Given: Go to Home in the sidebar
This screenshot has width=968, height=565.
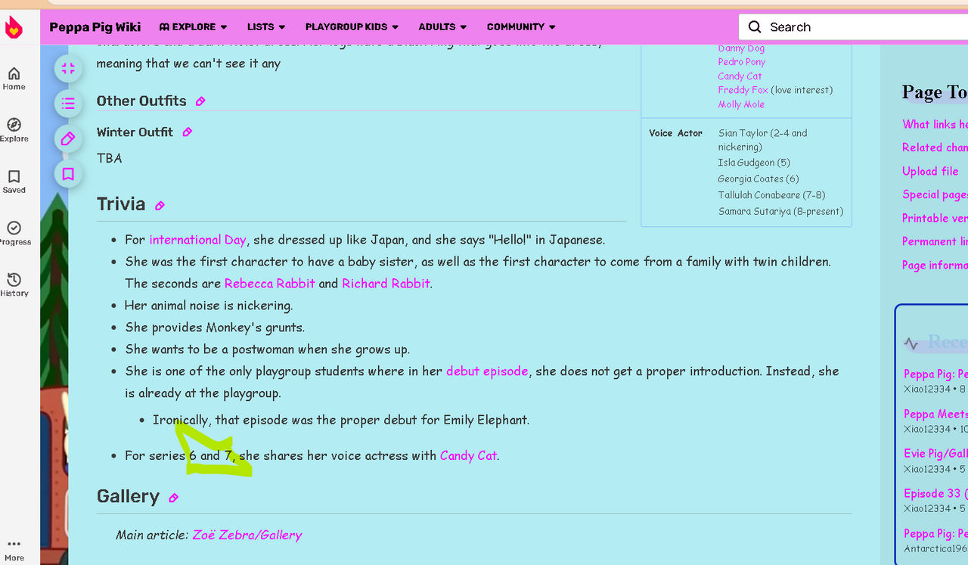Looking at the screenshot, I should click(14, 79).
